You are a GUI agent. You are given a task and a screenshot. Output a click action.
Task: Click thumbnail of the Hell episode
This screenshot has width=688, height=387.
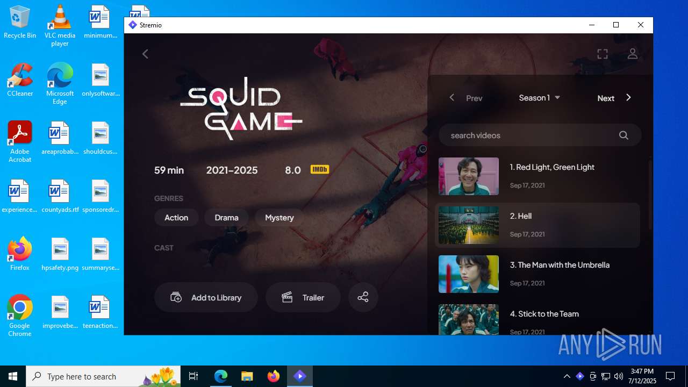click(x=469, y=225)
